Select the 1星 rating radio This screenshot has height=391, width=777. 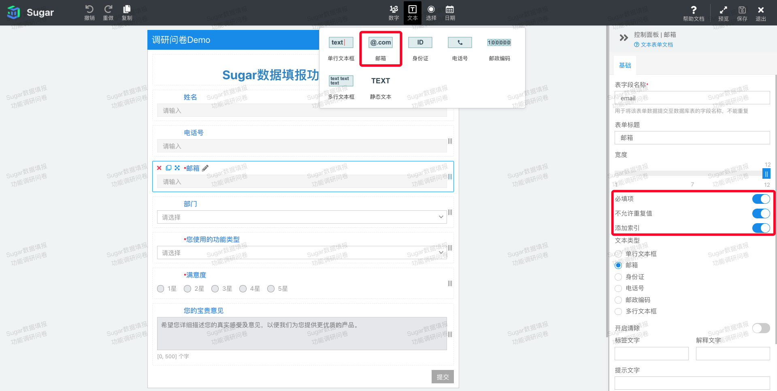click(x=161, y=289)
